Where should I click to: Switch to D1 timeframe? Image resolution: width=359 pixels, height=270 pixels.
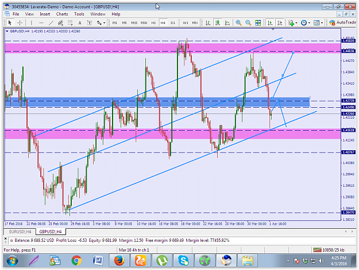173,22
